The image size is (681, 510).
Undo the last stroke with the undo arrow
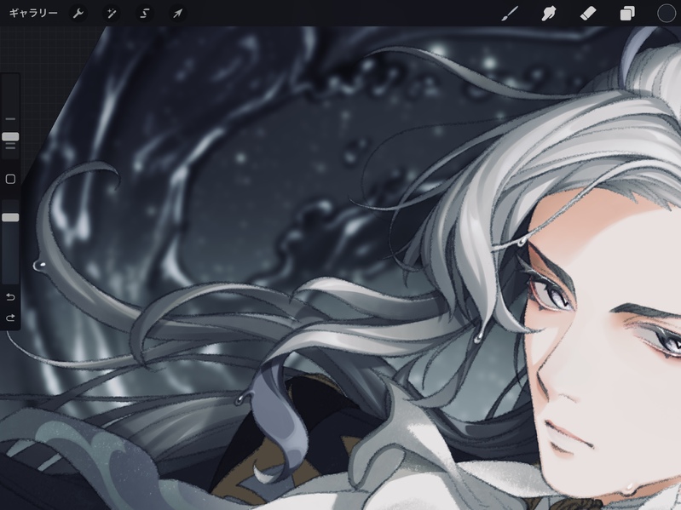pos(10,297)
